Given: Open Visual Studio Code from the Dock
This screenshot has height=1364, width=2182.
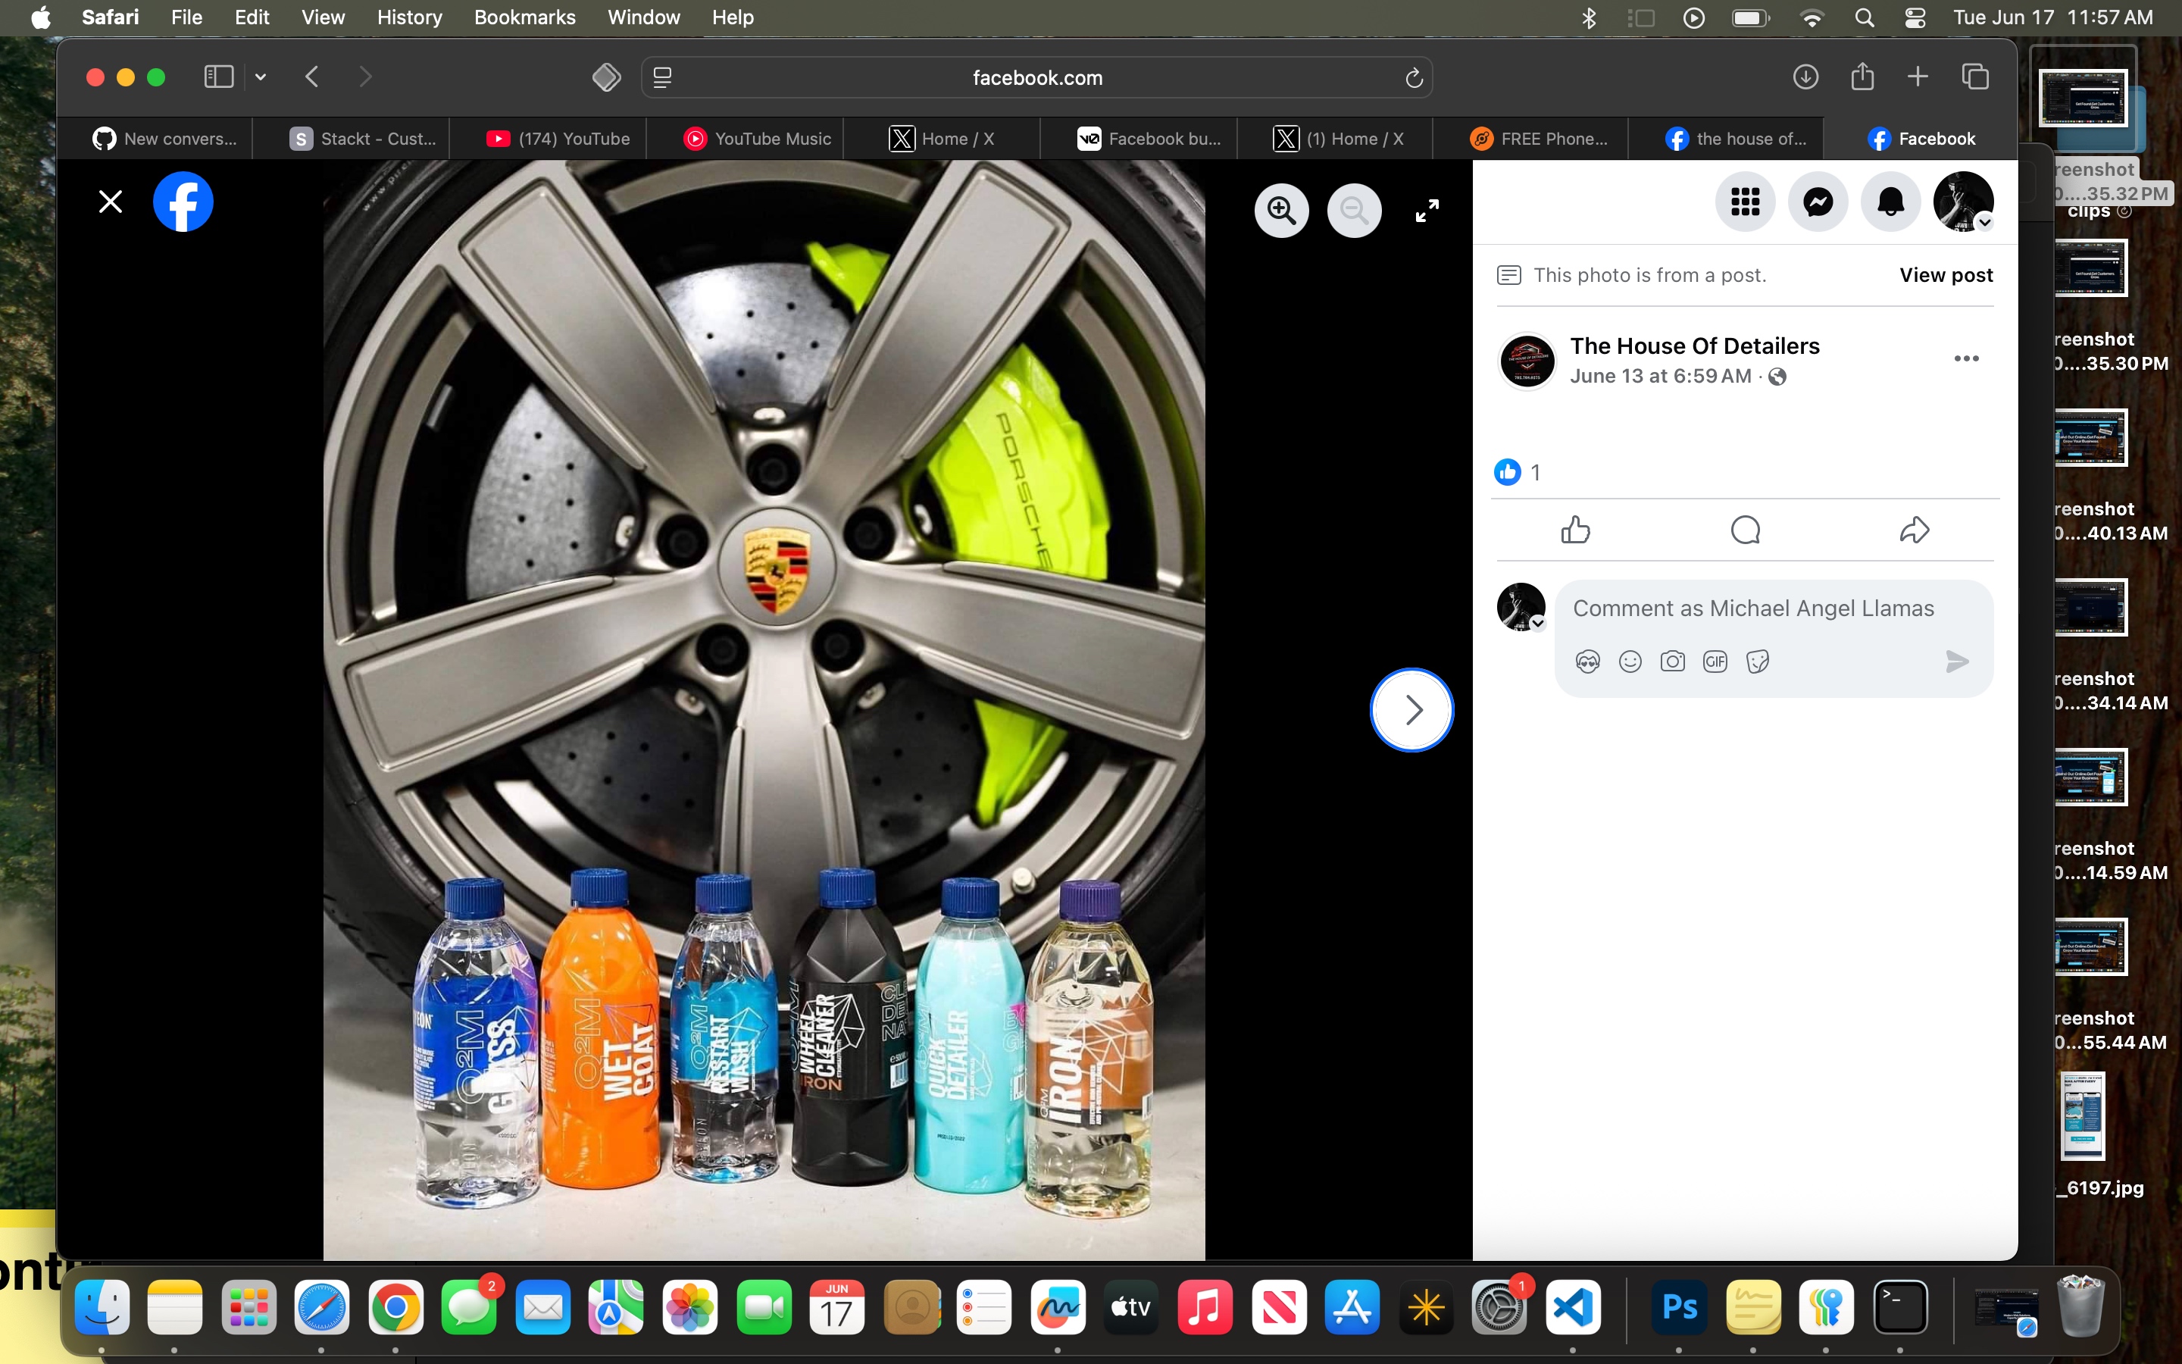Looking at the screenshot, I should click(1574, 1306).
